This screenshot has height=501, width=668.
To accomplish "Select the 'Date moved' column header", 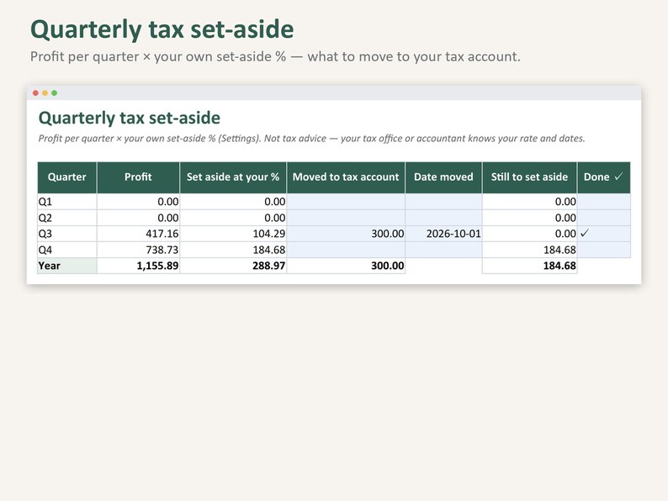I will click(x=443, y=177).
